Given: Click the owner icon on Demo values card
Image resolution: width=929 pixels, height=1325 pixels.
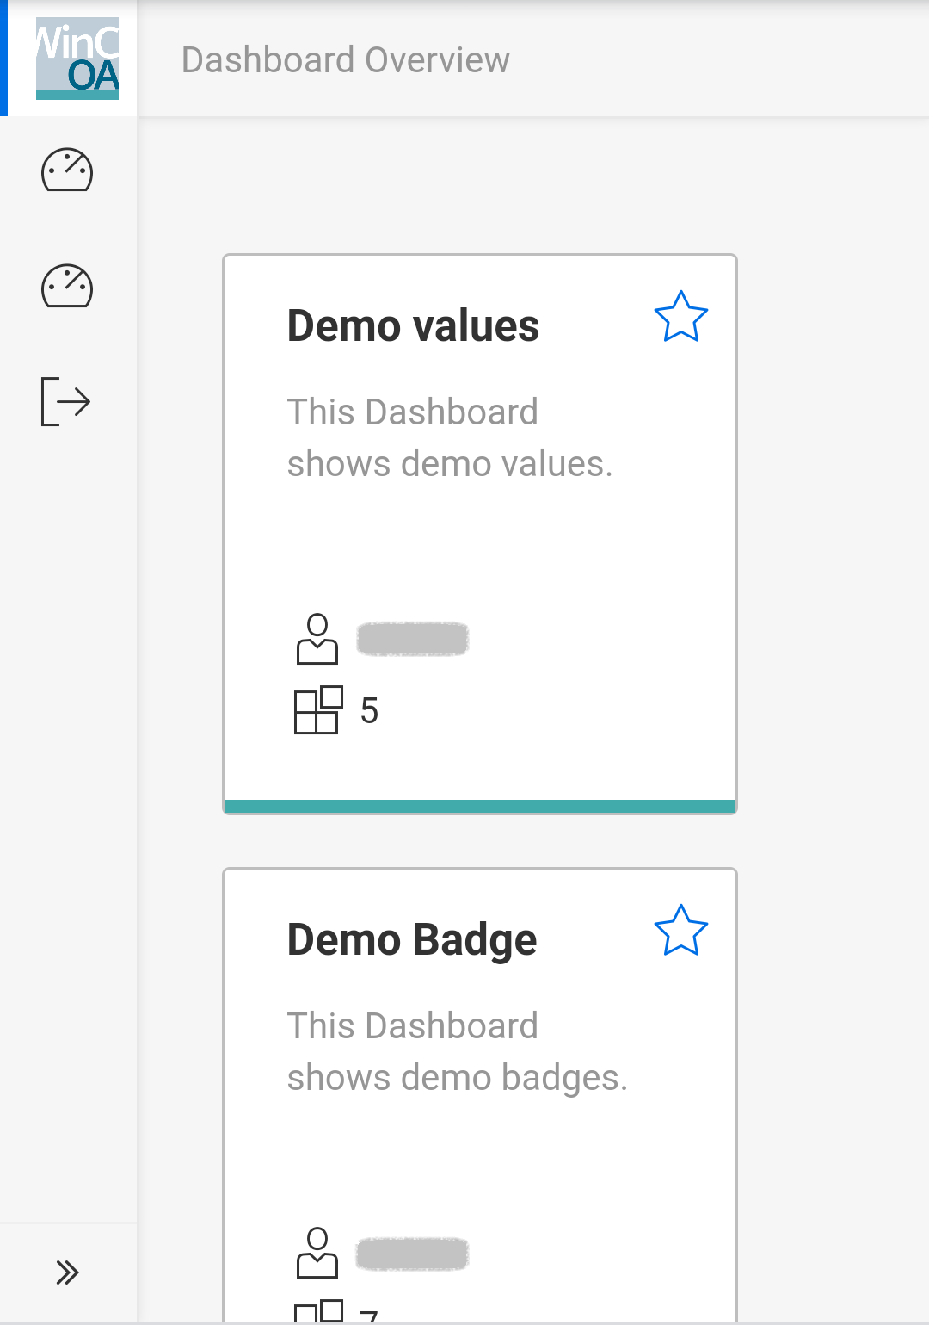Looking at the screenshot, I should (317, 639).
